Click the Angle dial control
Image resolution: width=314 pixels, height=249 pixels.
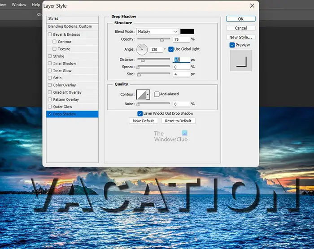click(142, 49)
